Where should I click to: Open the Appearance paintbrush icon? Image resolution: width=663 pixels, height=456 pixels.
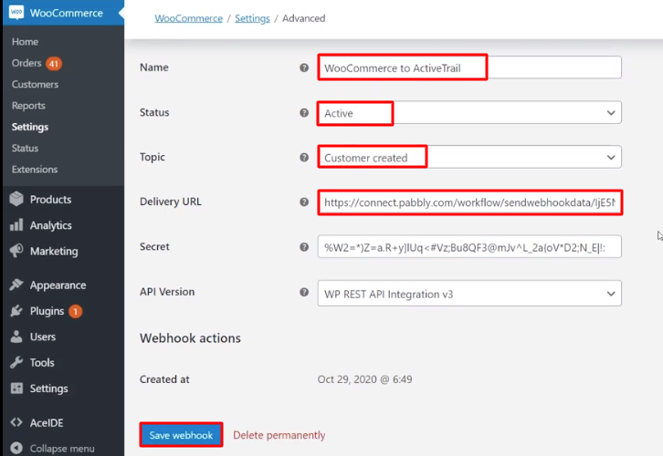coord(16,285)
